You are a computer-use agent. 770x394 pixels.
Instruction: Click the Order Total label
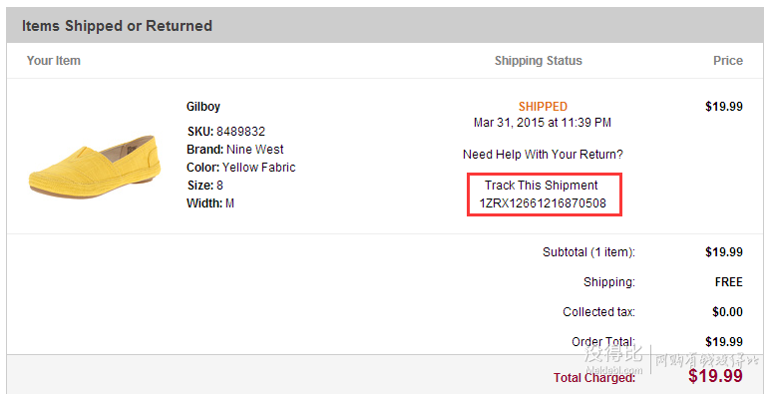(603, 341)
